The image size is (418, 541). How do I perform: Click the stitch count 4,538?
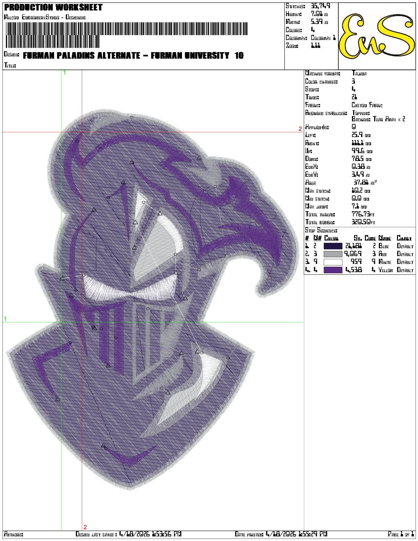coord(353,270)
